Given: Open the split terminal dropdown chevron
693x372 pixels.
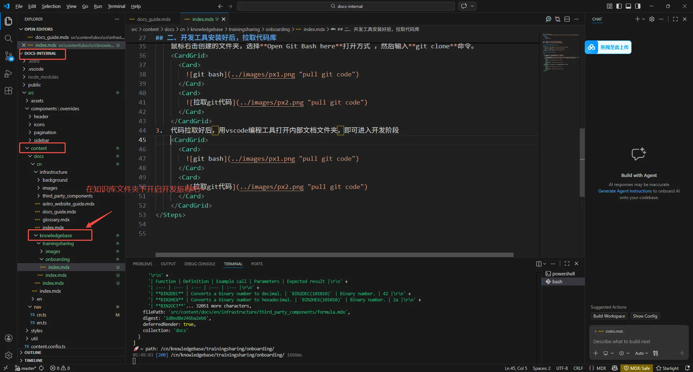Looking at the screenshot, I should (545, 264).
